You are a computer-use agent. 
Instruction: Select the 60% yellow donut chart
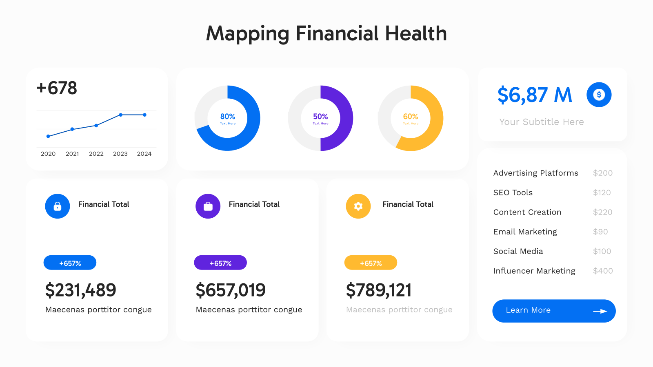[x=411, y=118]
